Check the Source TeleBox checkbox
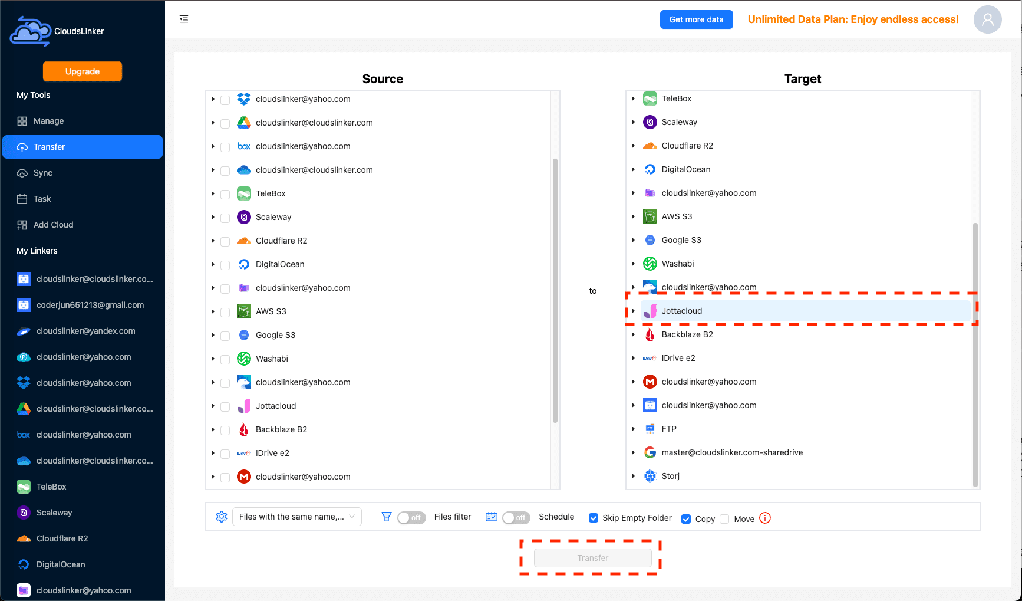Screen dimensions: 1022x601 coord(225,195)
